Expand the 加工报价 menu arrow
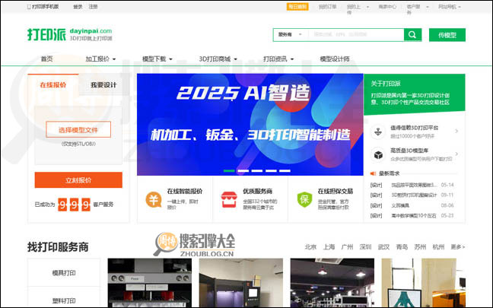This screenshot has width=493, height=308. 114,59
